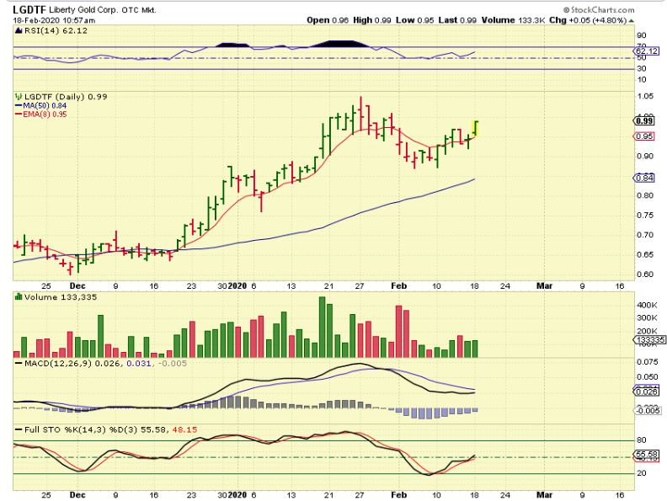Click the 0.075 MACD axis label
The image size is (667, 501).
(647, 361)
